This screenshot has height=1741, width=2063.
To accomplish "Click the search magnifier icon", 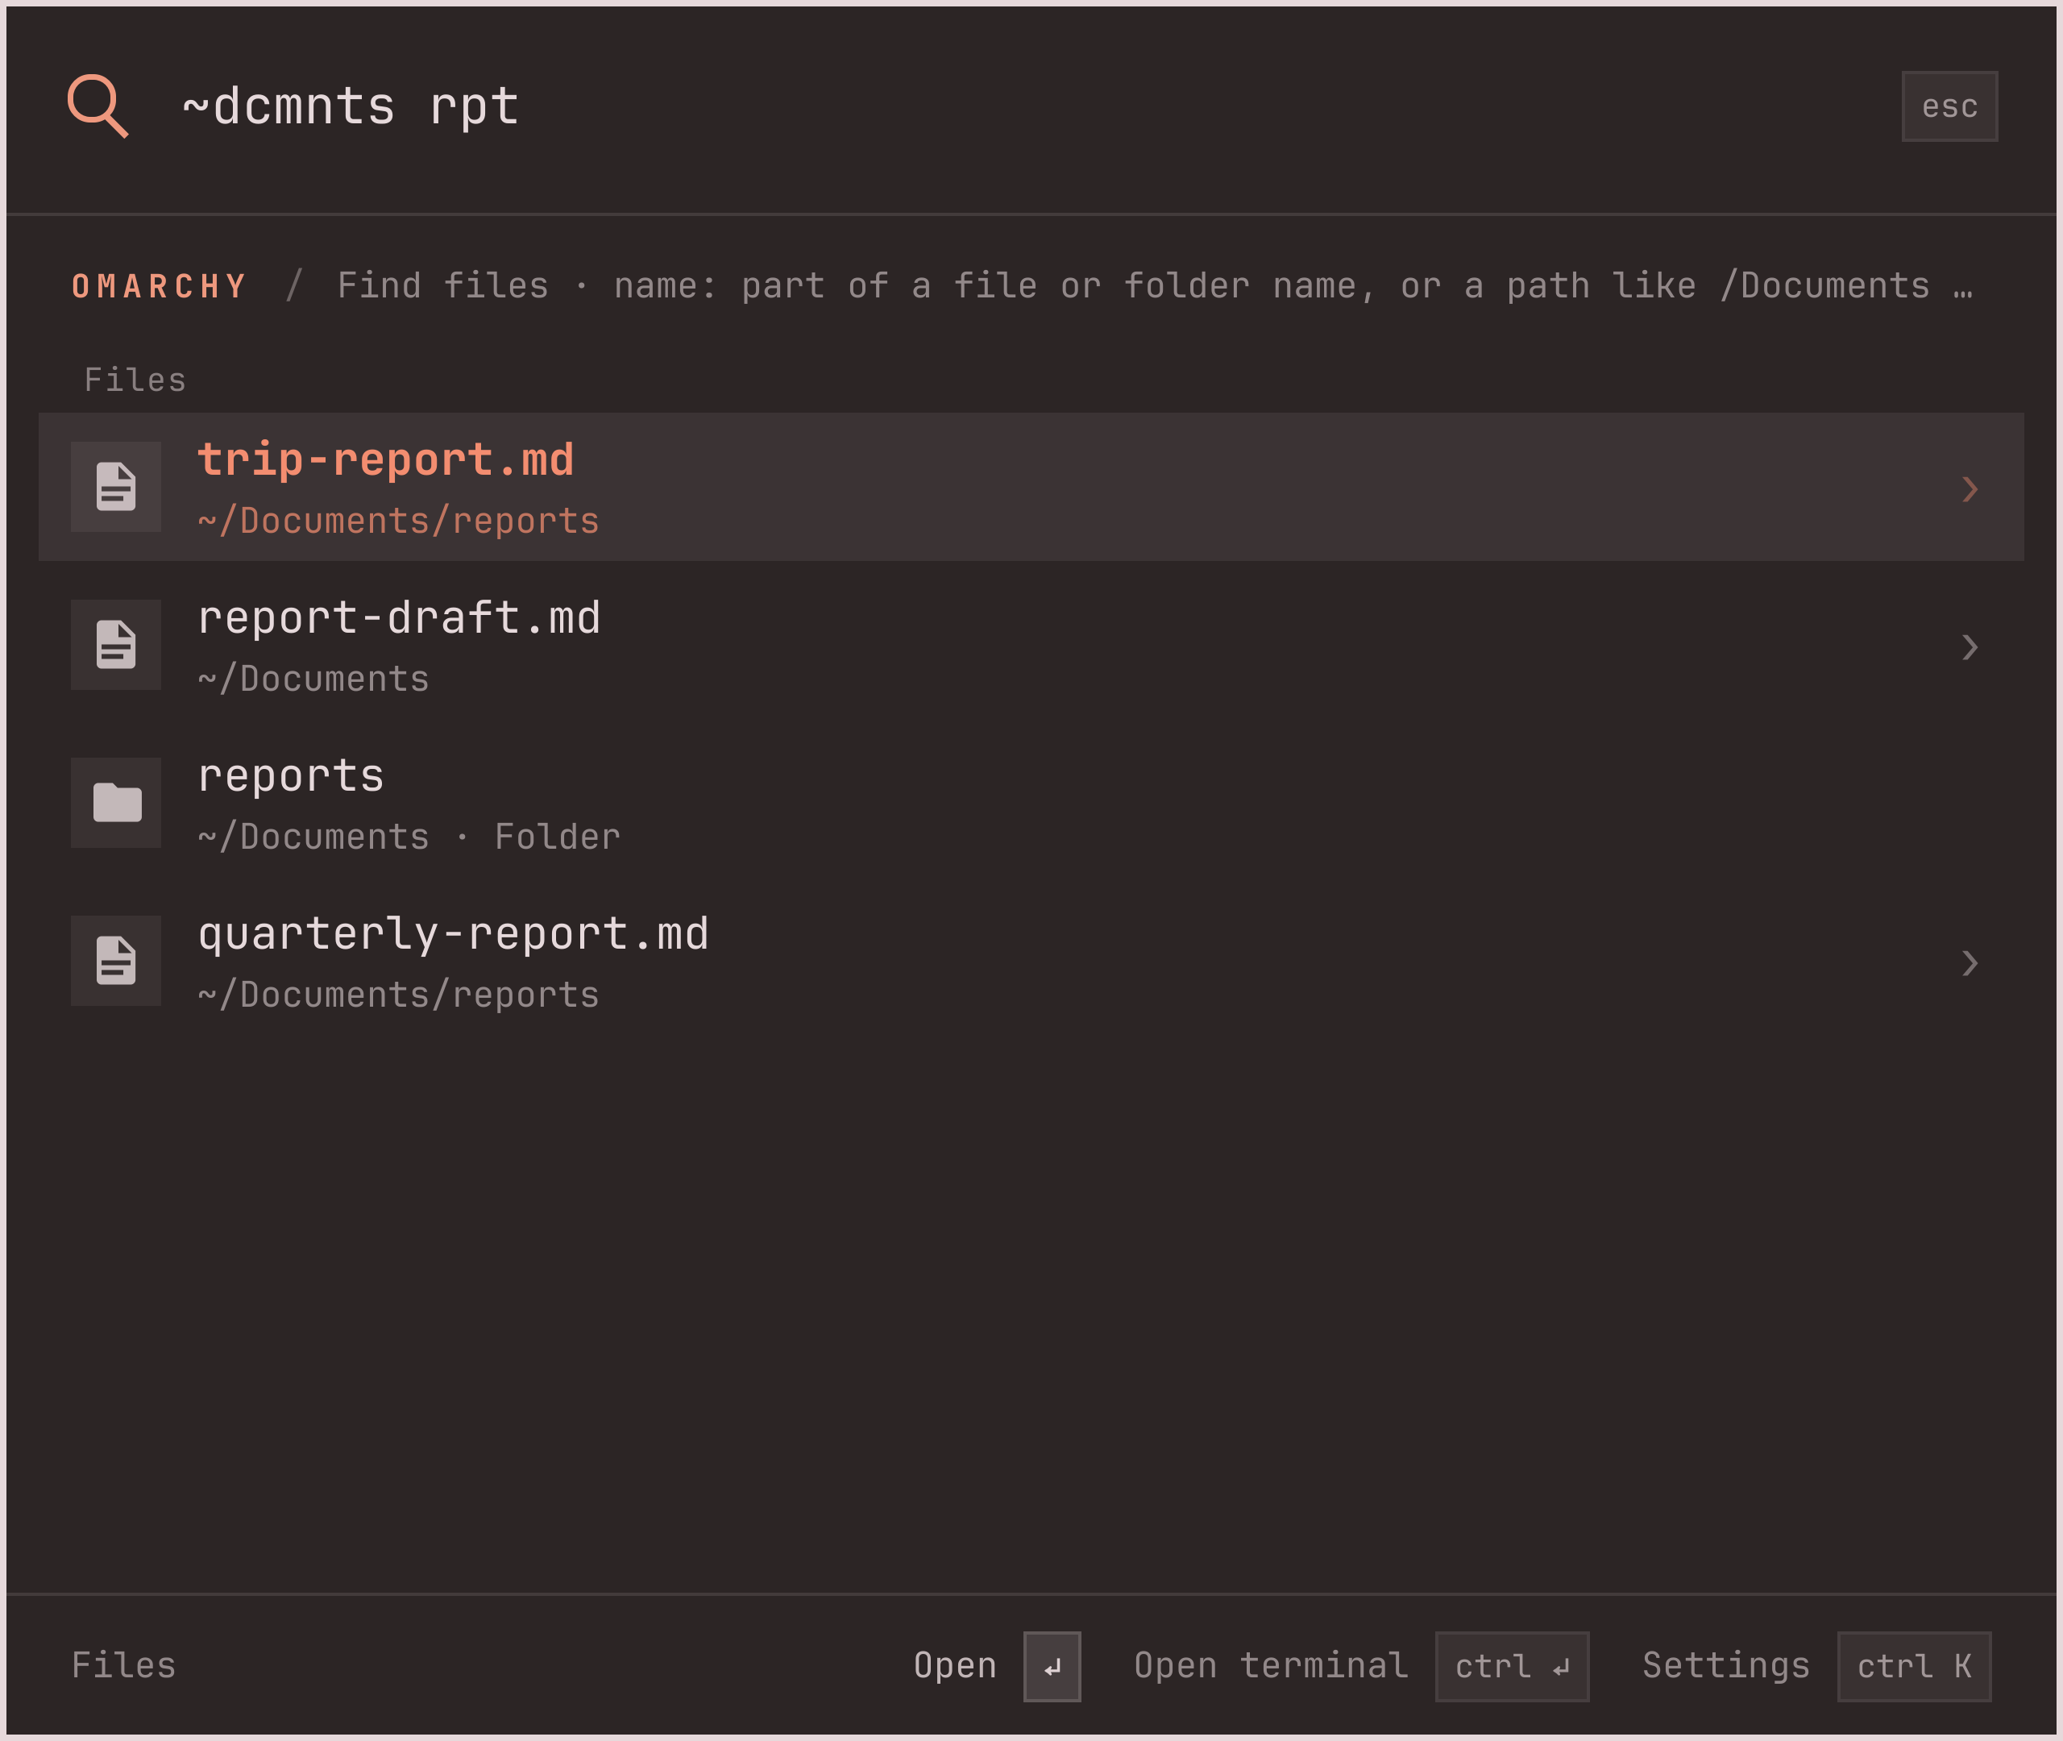I will [x=98, y=106].
